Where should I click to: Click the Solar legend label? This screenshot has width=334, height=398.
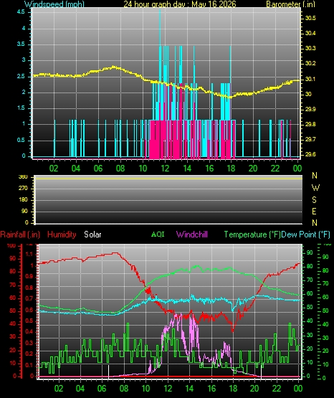(92, 234)
